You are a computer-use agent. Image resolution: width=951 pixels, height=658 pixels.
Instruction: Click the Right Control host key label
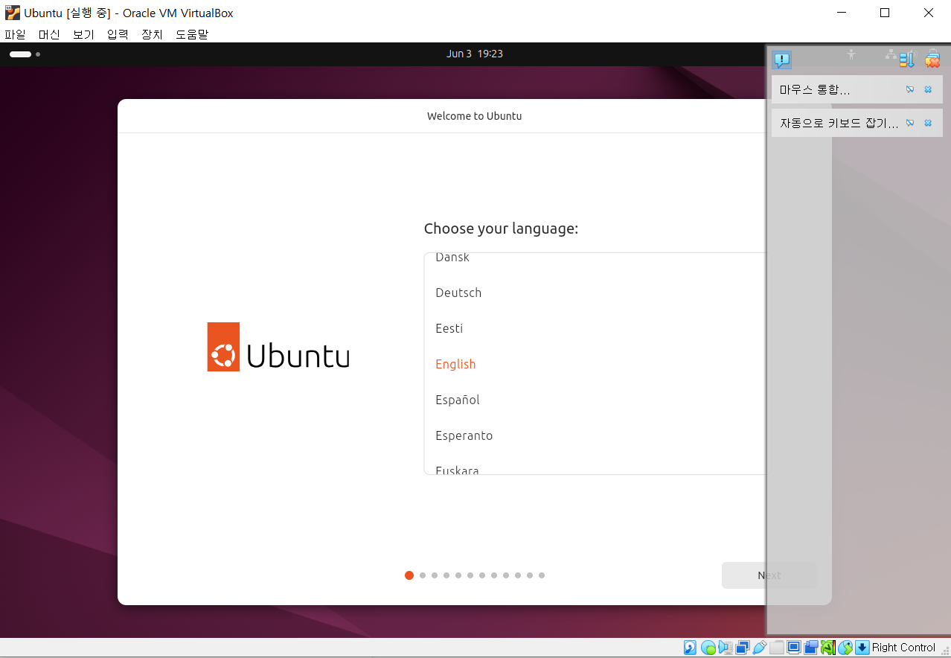tap(903, 648)
